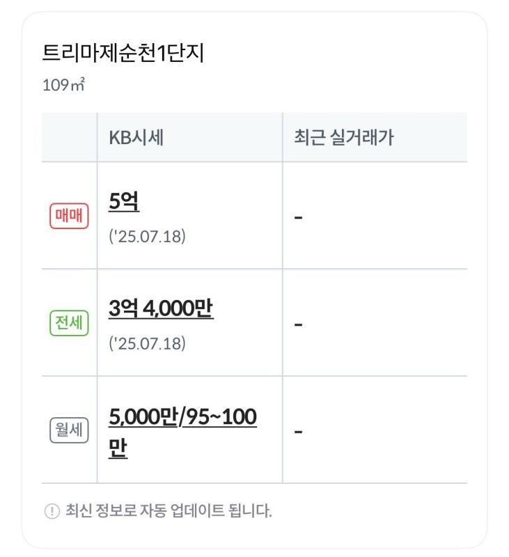509x557 pixels.
Task: Click the green 전세 badge
Action: tap(69, 323)
